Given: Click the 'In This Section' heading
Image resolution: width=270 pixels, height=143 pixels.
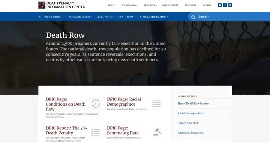Looking at the screenshot, I should 187,96.
